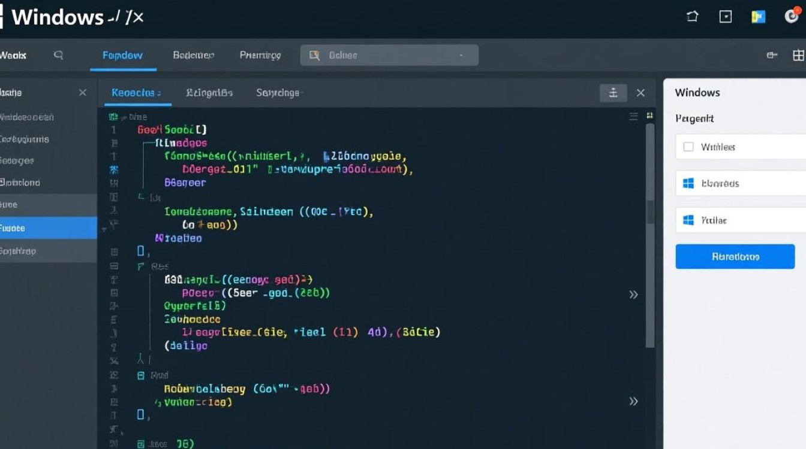806x449 pixels.
Task: Click the grid layout icon at top right
Action: [x=798, y=55]
